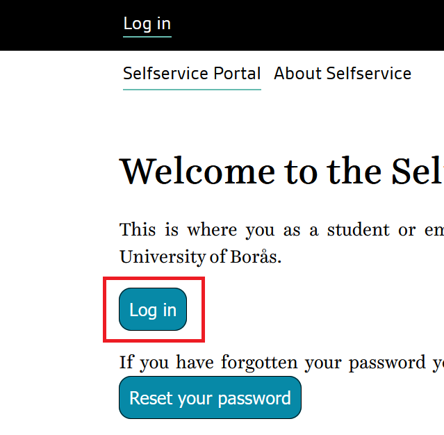Click the Reset your password button

[x=210, y=398]
